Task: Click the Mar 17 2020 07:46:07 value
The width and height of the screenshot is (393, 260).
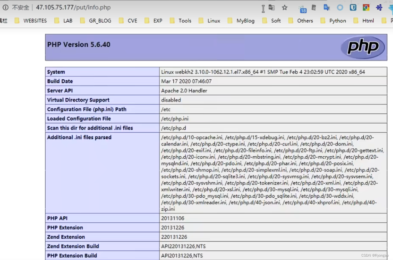Action: [186, 81]
